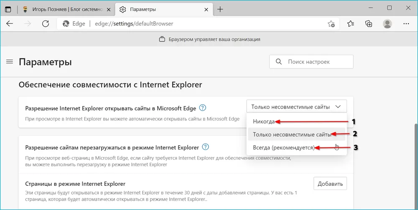Switch to the Игорь Позняев blog tab

click(x=66, y=9)
